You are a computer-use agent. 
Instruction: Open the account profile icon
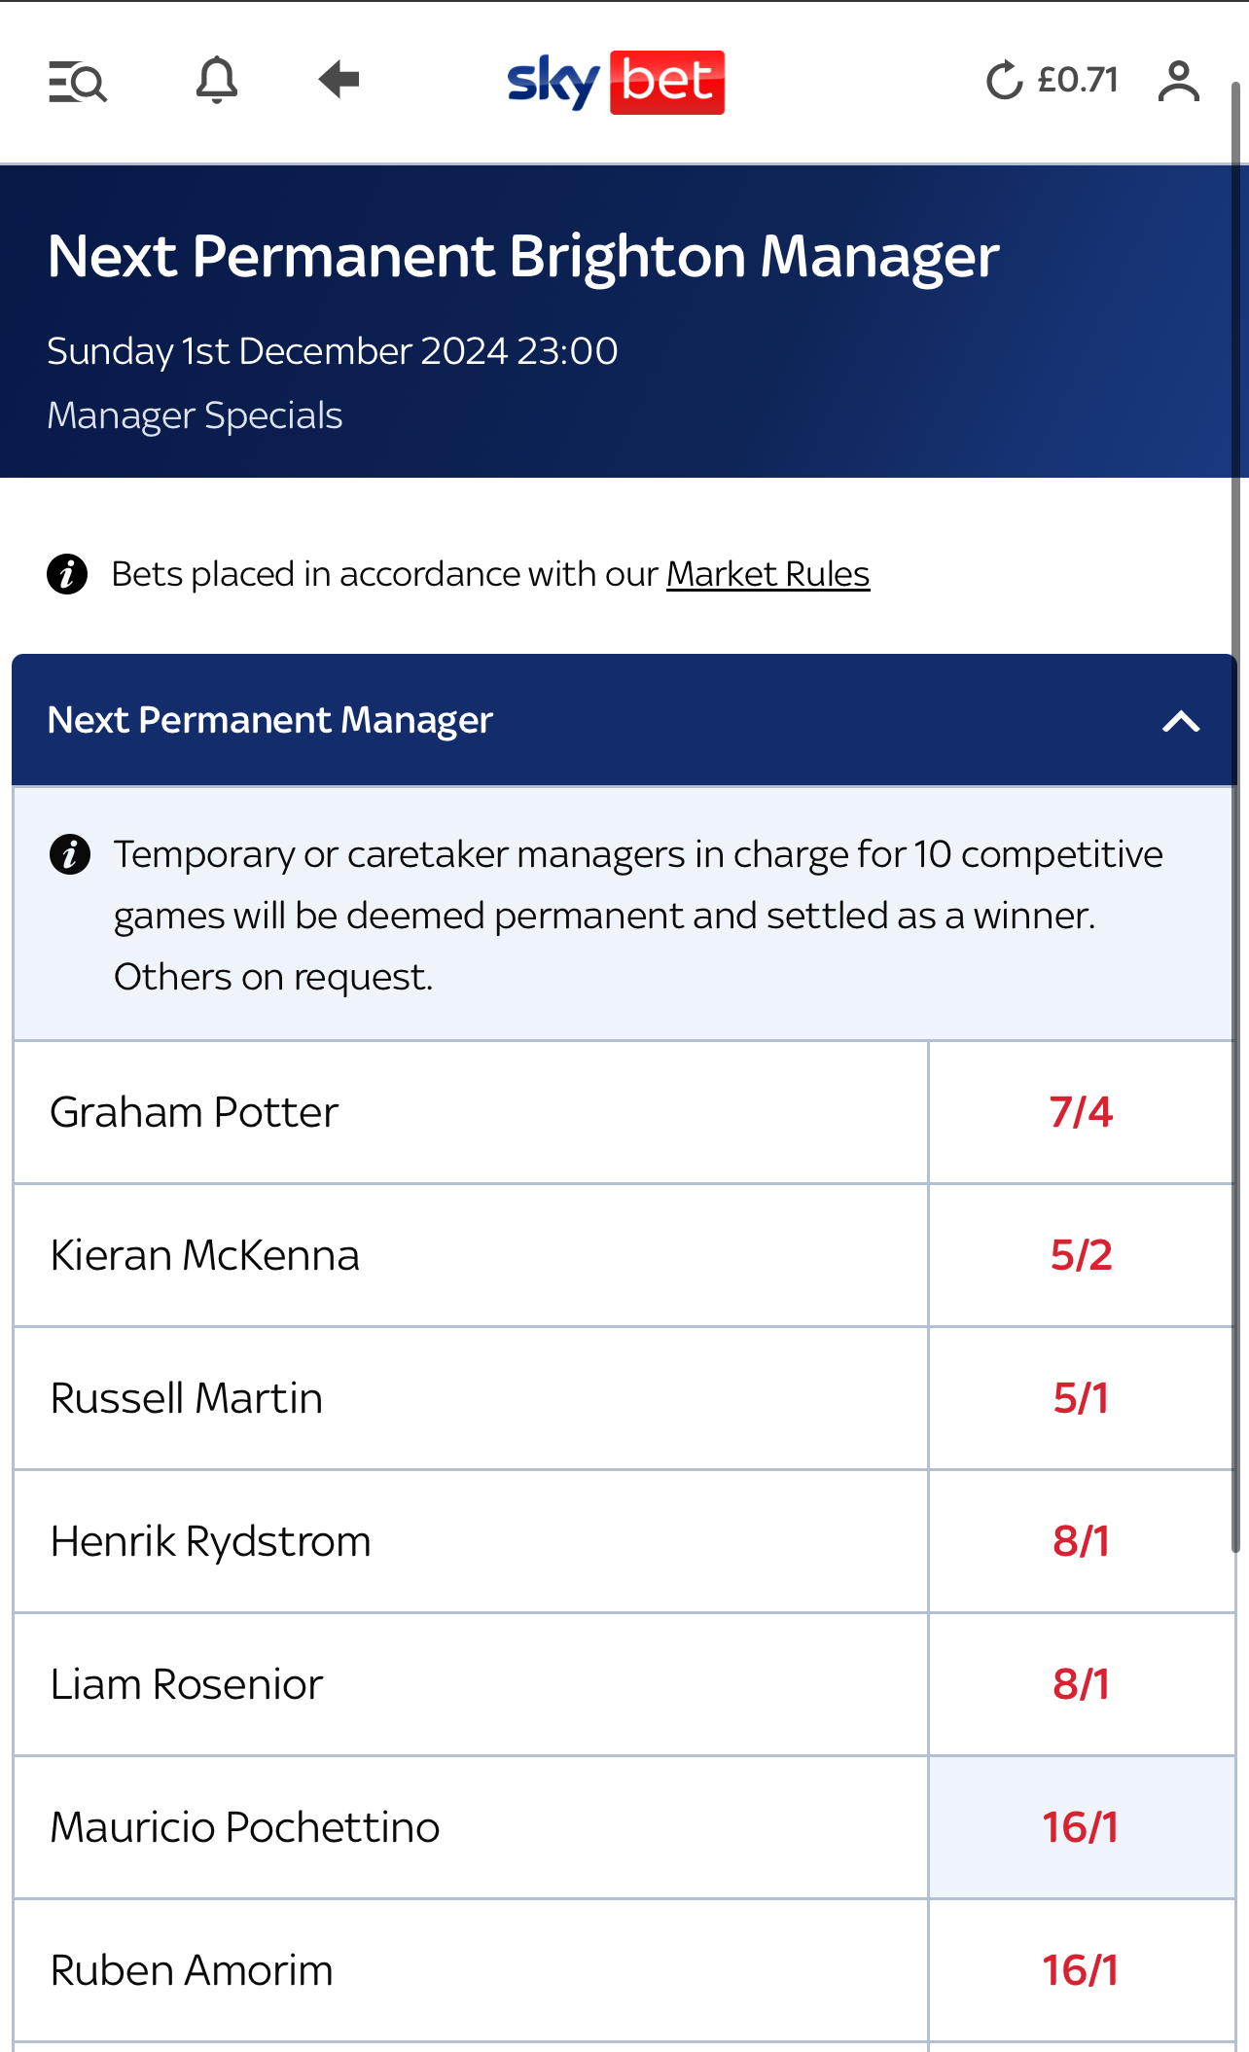tap(1179, 81)
